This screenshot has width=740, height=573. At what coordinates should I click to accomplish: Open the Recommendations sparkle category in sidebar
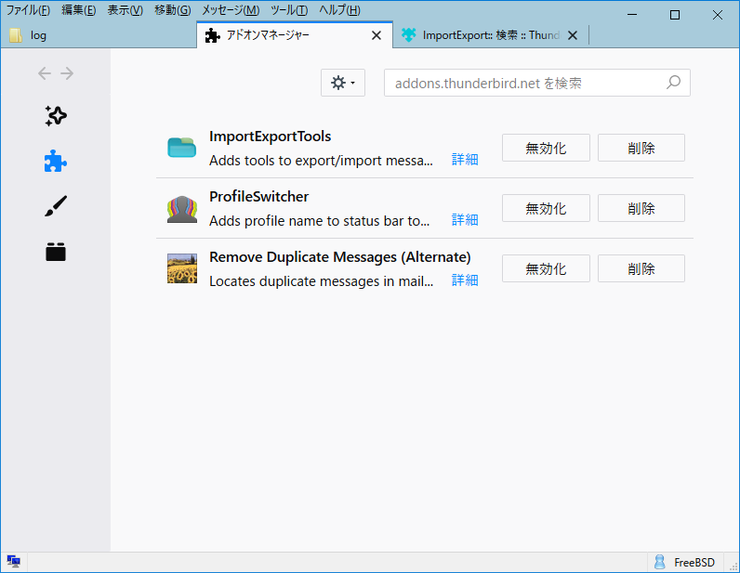point(56,116)
